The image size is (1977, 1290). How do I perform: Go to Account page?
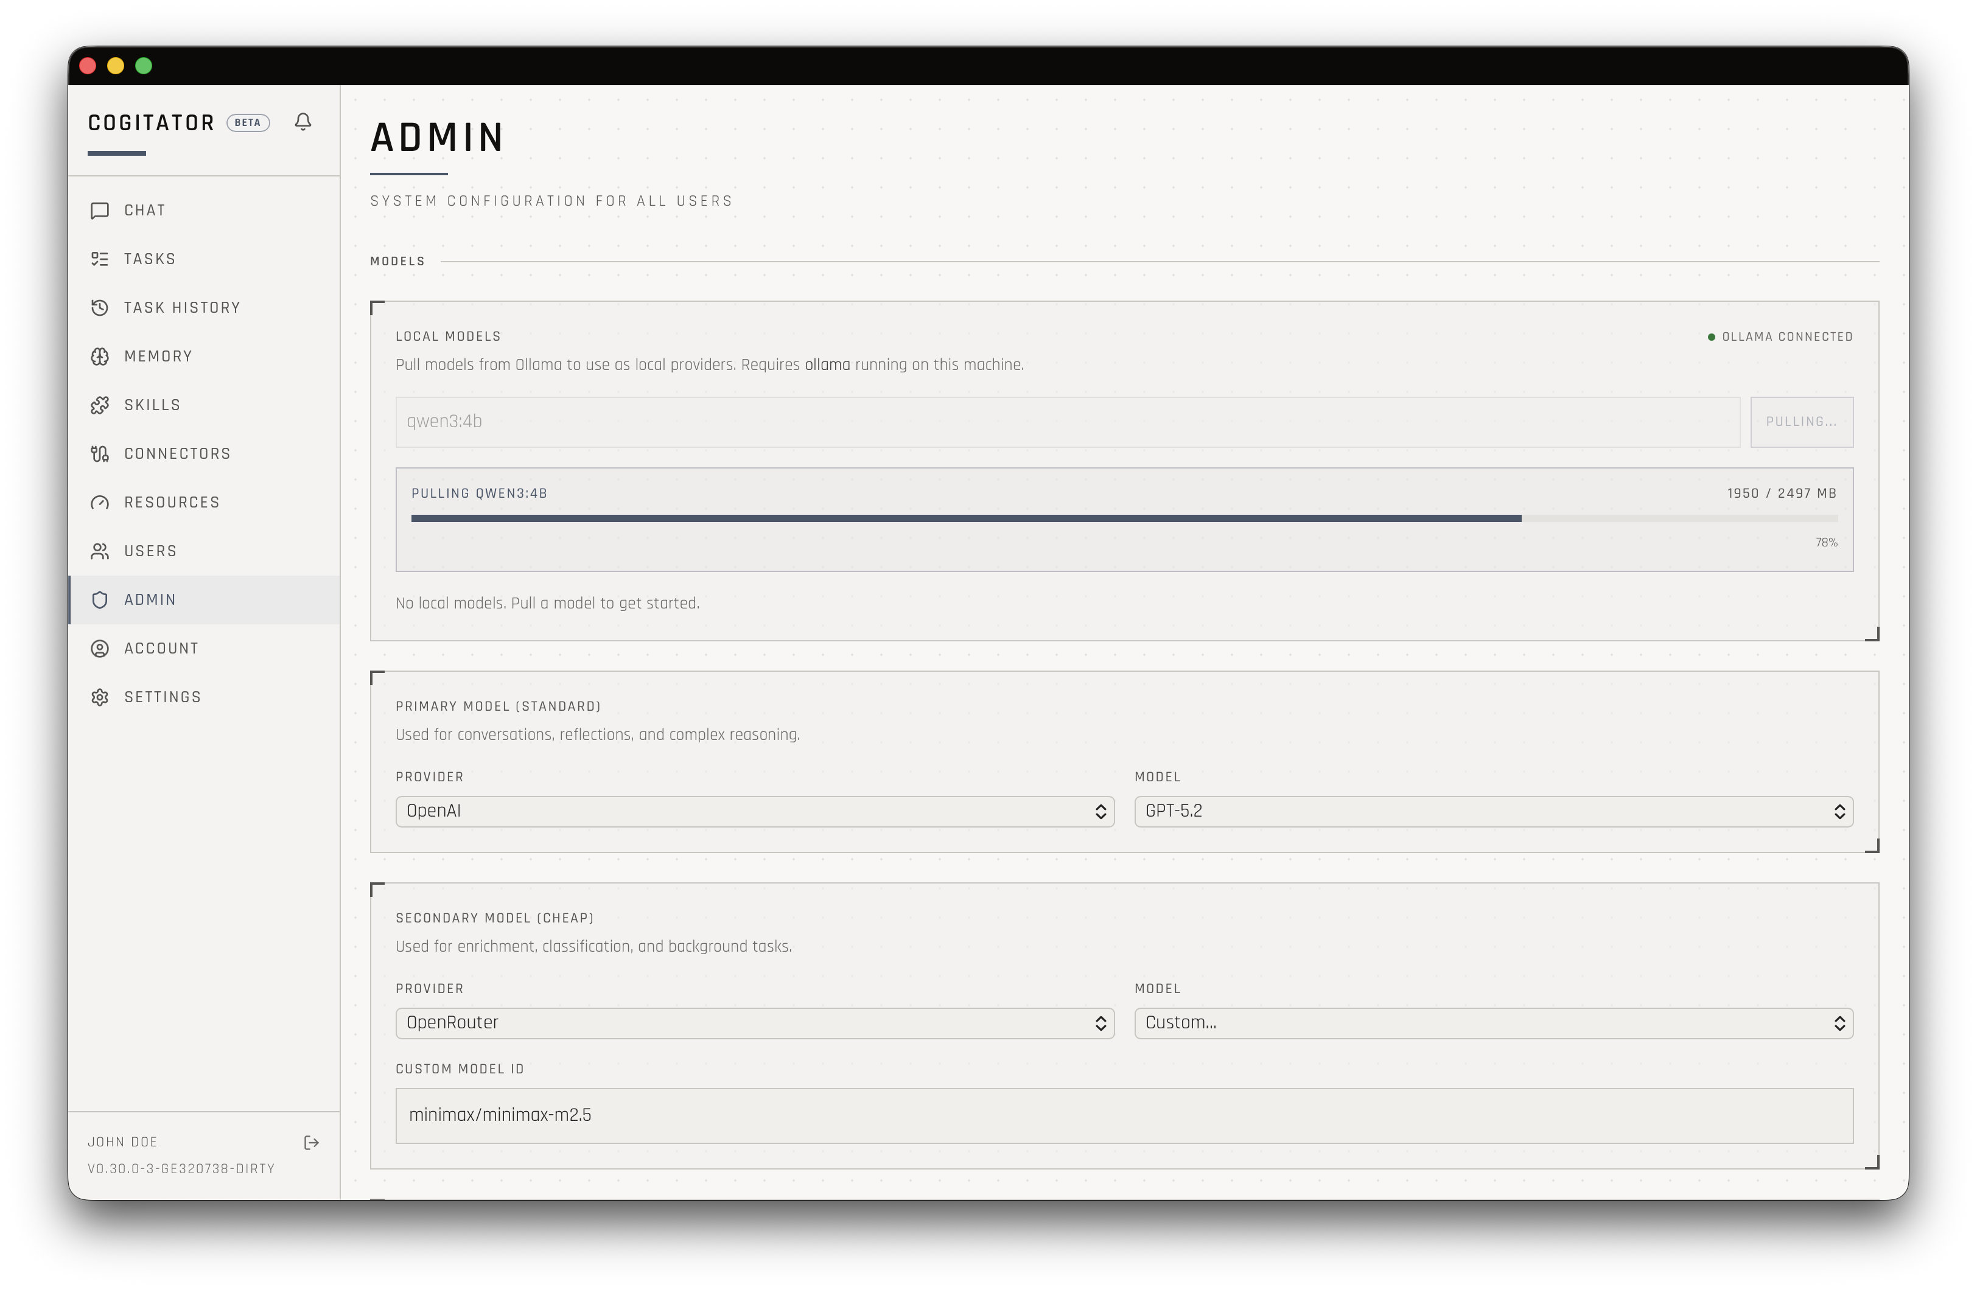(x=205, y=649)
